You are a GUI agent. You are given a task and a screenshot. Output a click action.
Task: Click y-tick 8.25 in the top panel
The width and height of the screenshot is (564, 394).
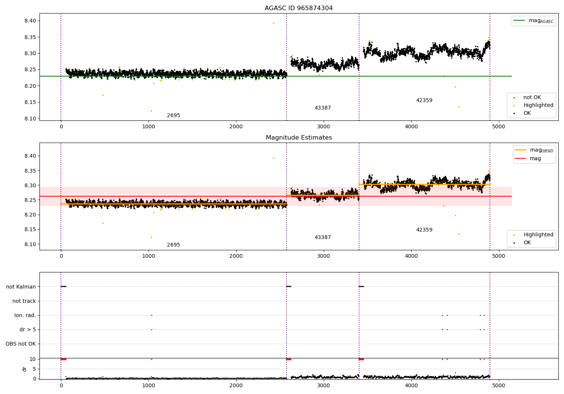(30, 70)
